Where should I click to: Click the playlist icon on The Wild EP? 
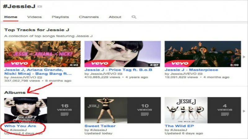224,115
